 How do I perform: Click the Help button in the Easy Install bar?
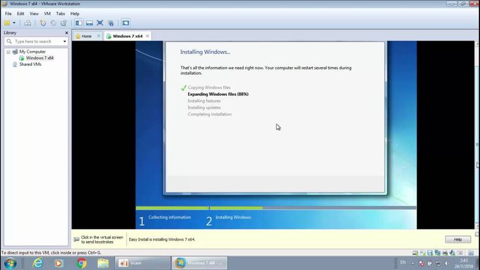(458, 239)
